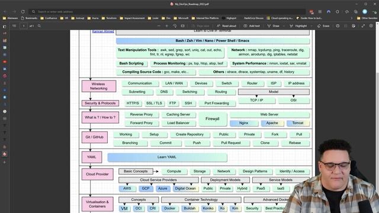Zoom in the PDF with plus icon

(x=166, y=26)
